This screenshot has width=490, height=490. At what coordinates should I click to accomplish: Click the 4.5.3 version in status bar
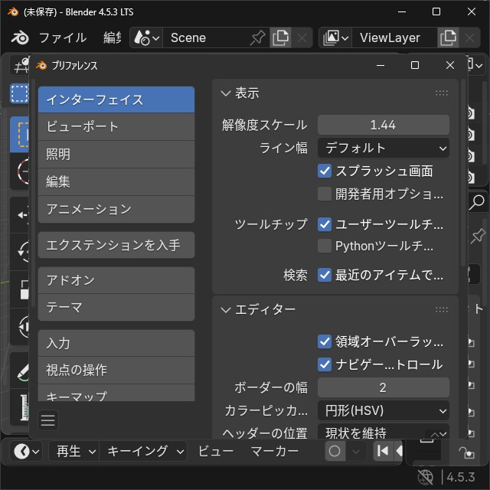click(x=460, y=477)
